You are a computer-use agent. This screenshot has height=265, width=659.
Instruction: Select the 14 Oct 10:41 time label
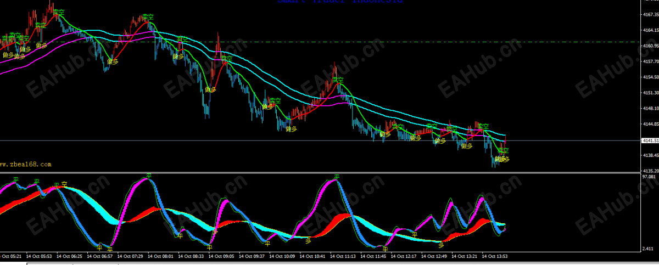(312, 256)
